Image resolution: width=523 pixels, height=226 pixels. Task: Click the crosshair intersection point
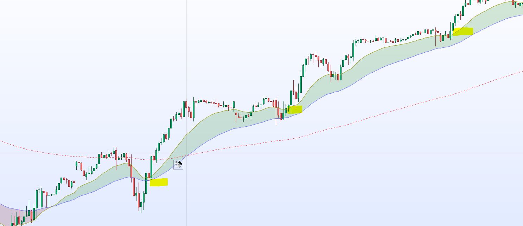(x=186, y=153)
